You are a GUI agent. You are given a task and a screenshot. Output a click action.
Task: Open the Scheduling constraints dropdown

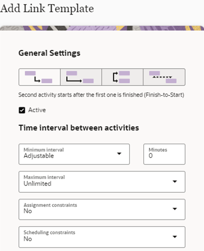(102, 237)
